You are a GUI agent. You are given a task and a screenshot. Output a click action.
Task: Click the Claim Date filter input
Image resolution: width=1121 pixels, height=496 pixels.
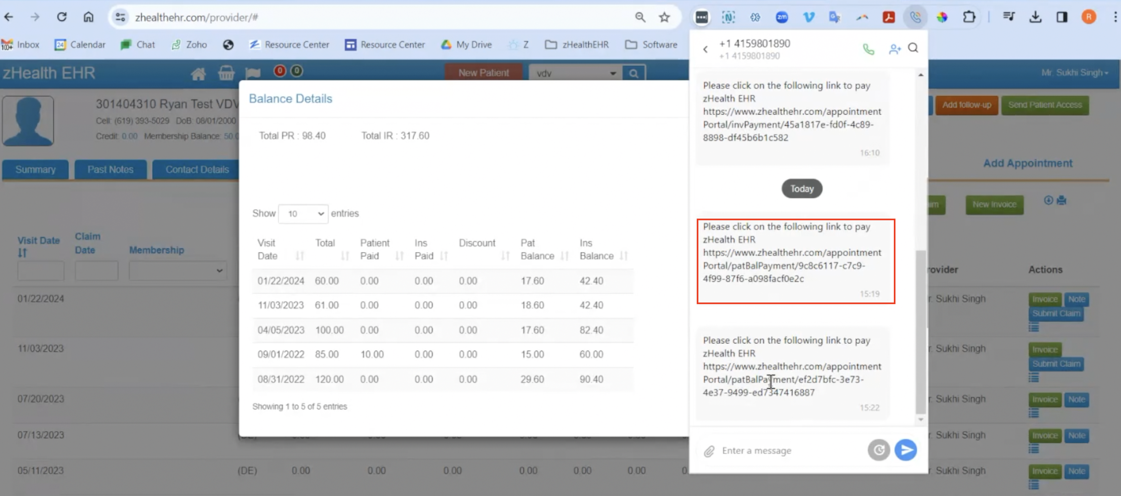click(96, 271)
